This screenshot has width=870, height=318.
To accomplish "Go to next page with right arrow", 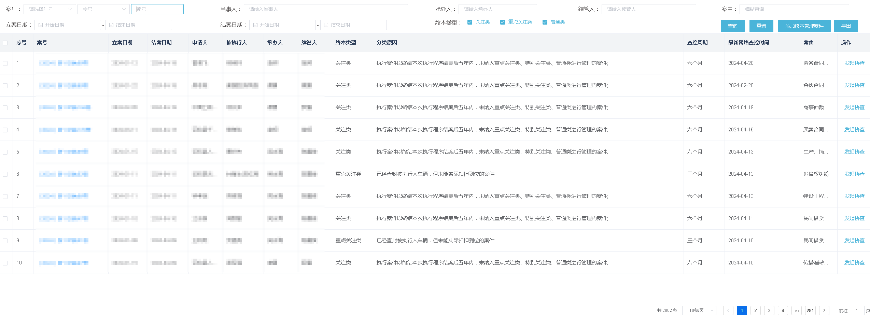I will (x=824, y=310).
